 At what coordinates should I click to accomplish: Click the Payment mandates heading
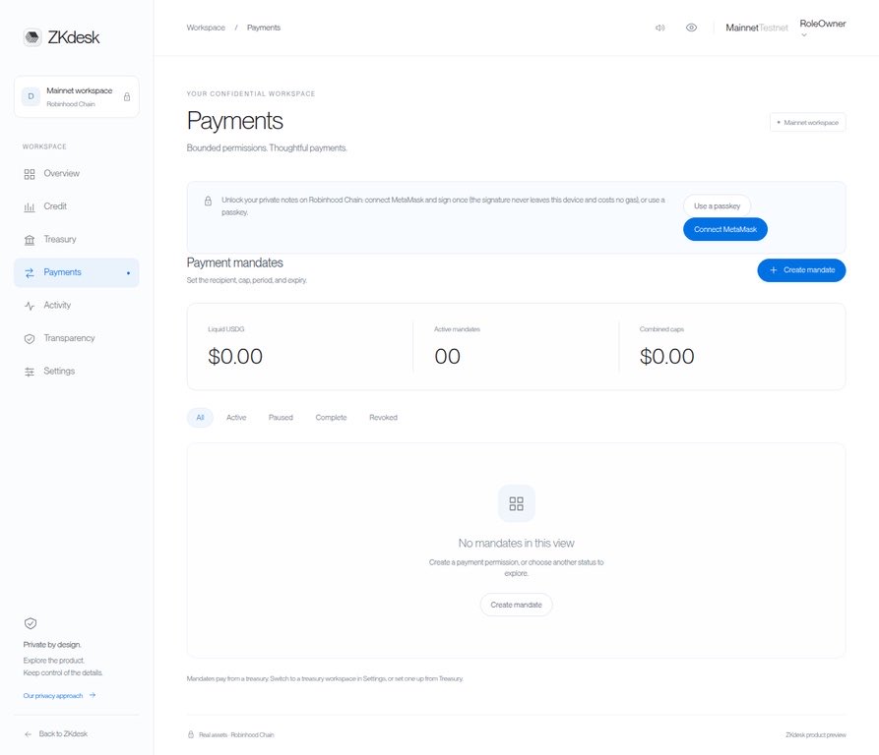click(235, 262)
